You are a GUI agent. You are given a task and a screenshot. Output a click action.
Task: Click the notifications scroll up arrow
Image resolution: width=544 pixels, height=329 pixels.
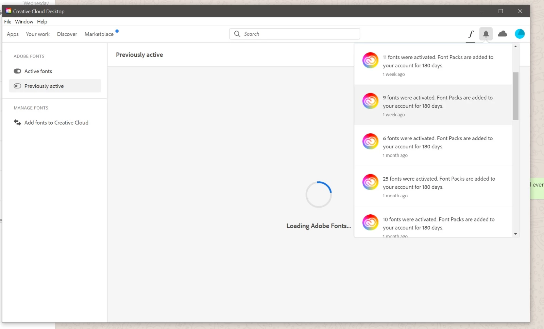click(515, 47)
